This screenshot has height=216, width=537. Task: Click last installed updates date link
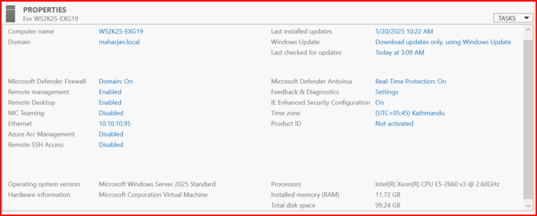point(404,31)
